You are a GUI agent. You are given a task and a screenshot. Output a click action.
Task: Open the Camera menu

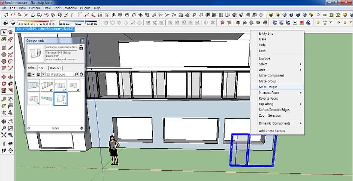34,8
